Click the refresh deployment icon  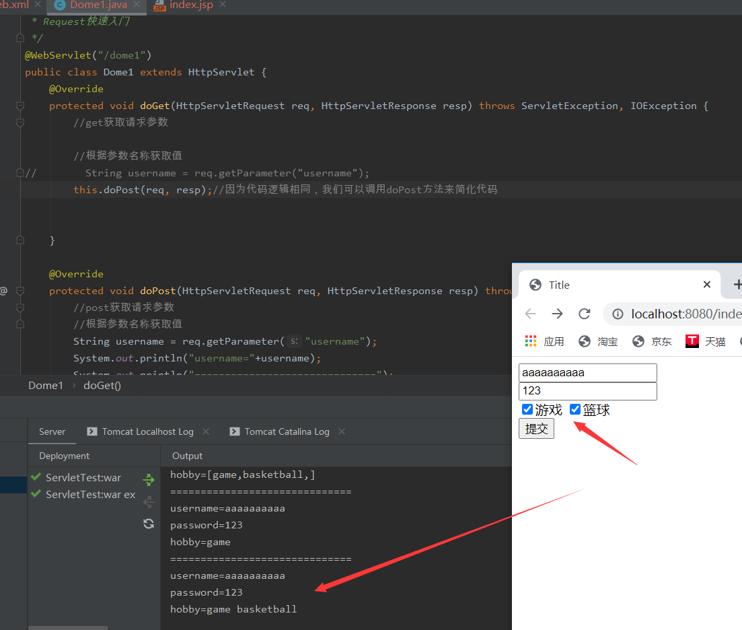coord(149,524)
